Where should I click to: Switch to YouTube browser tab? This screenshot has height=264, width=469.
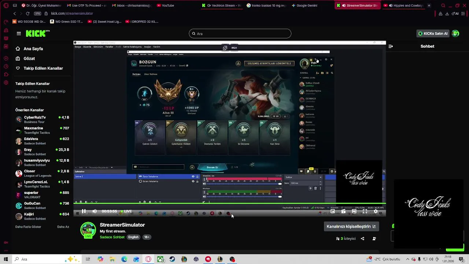click(x=166, y=5)
